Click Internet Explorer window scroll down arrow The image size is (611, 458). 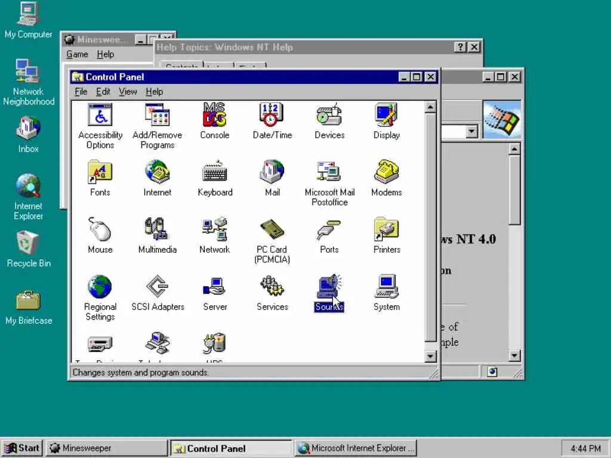click(x=514, y=355)
